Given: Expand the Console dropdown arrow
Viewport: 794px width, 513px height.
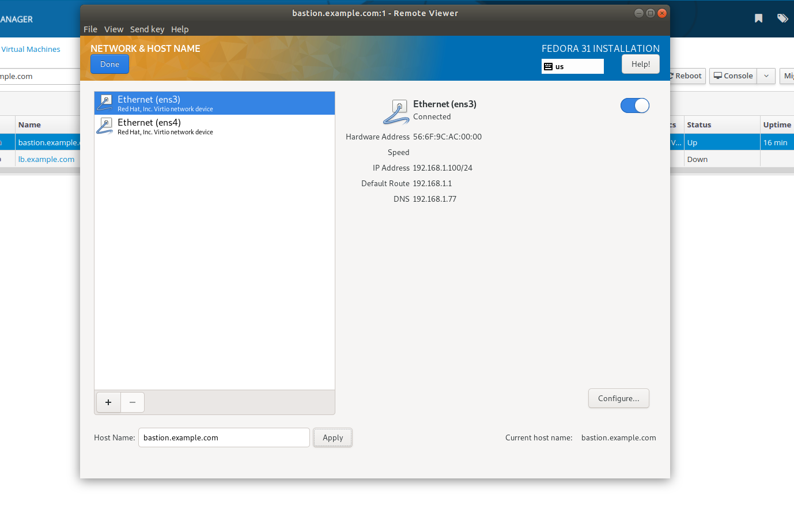Looking at the screenshot, I should pyautogui.click(x=766, y=76).
